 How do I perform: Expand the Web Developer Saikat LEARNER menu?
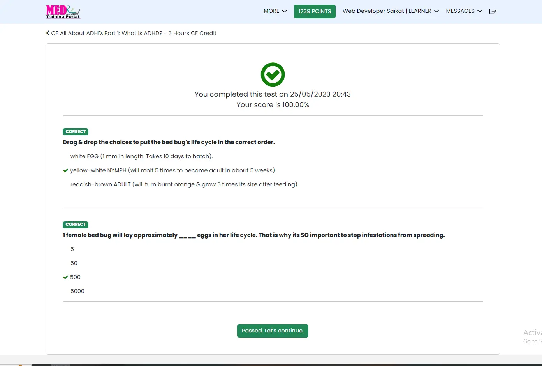pyautogui.click(x=391, y=11)
